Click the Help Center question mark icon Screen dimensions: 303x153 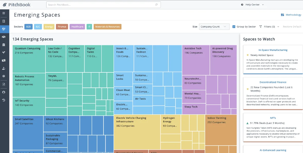pos(242,5)
